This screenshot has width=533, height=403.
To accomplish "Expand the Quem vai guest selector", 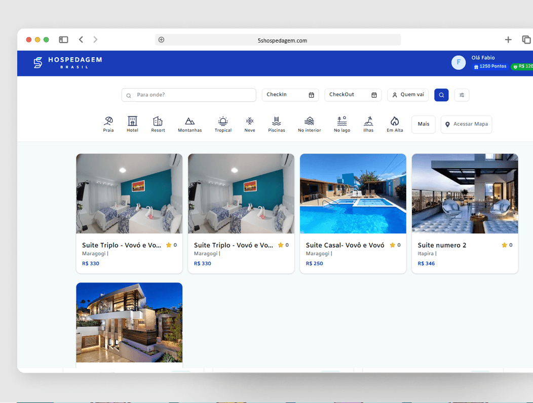I will [x=408, y=95].
